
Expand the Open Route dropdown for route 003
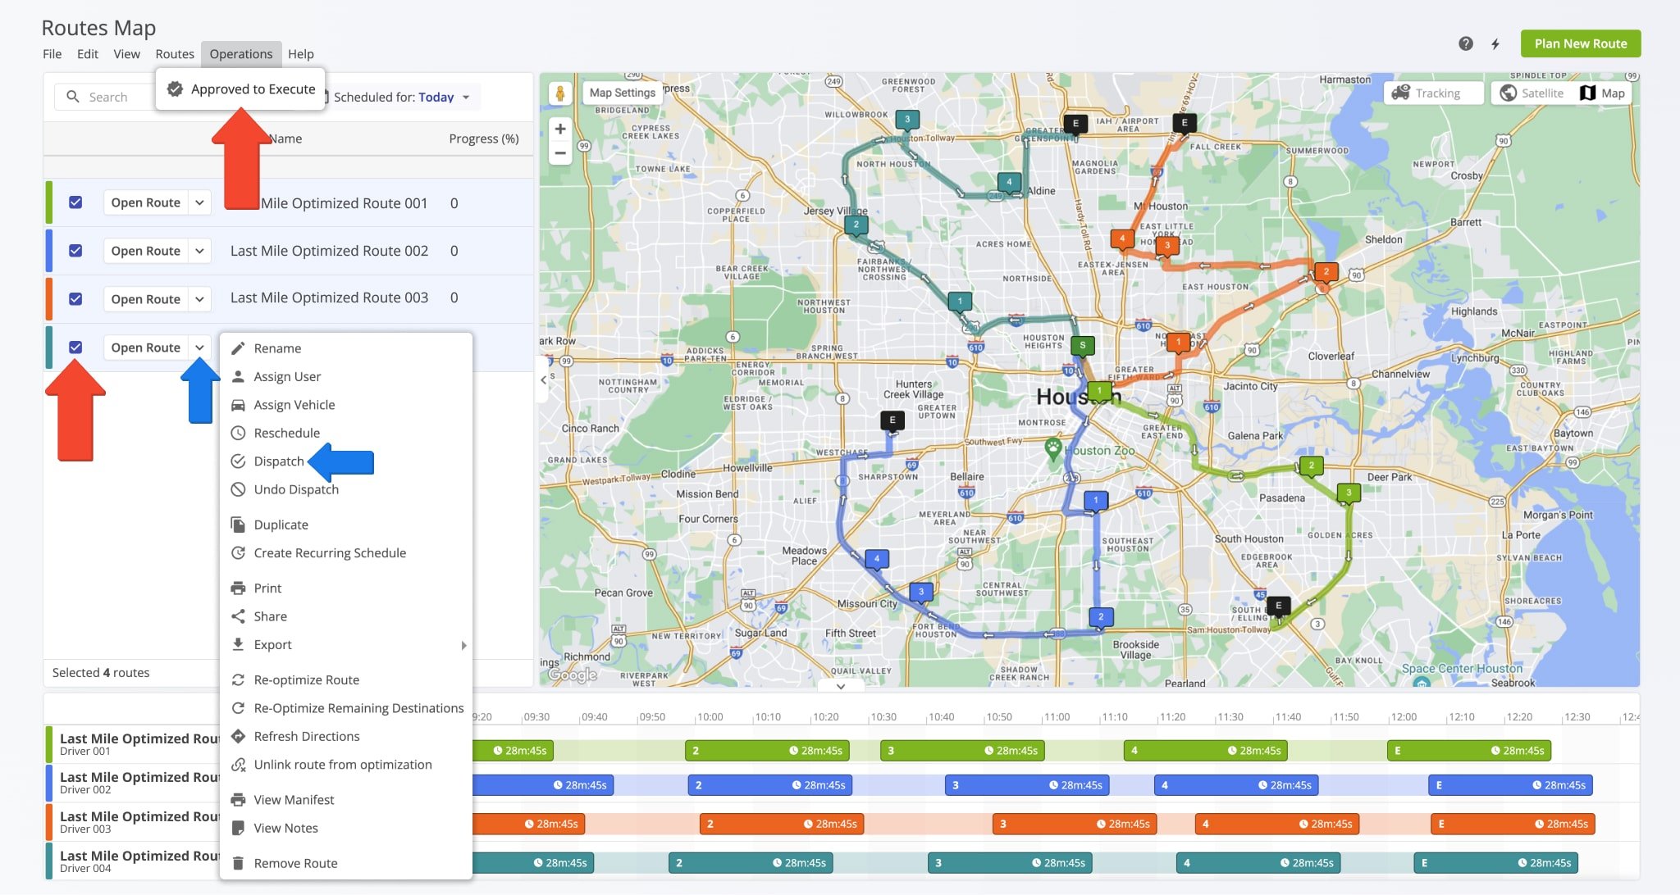[x=198, y=298]
